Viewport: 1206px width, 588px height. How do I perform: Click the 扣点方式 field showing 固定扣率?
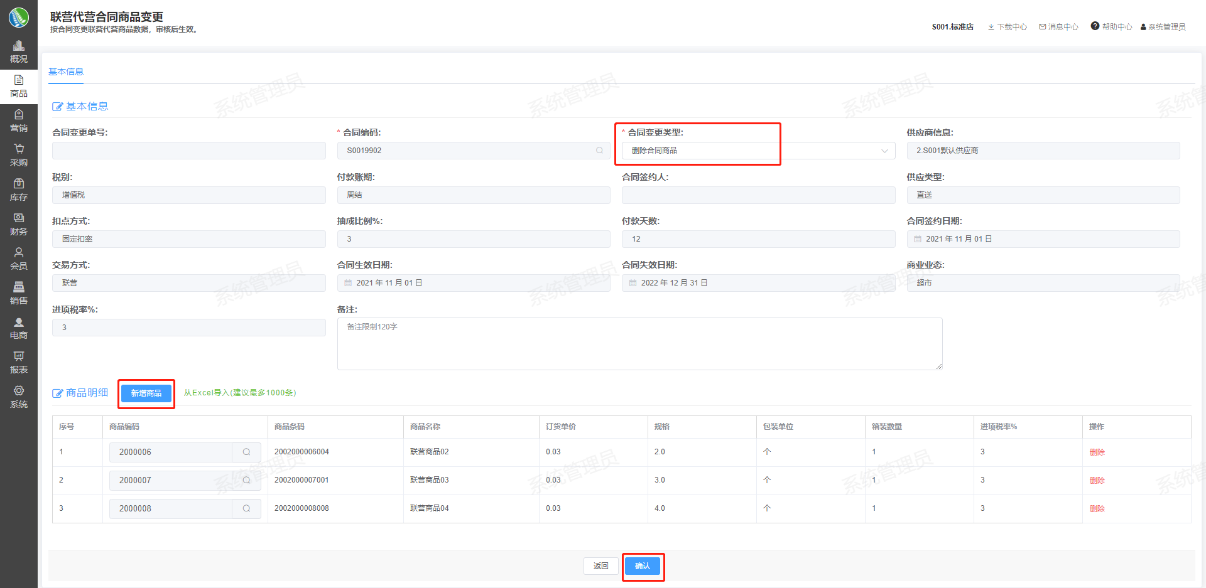pos(189,239)
